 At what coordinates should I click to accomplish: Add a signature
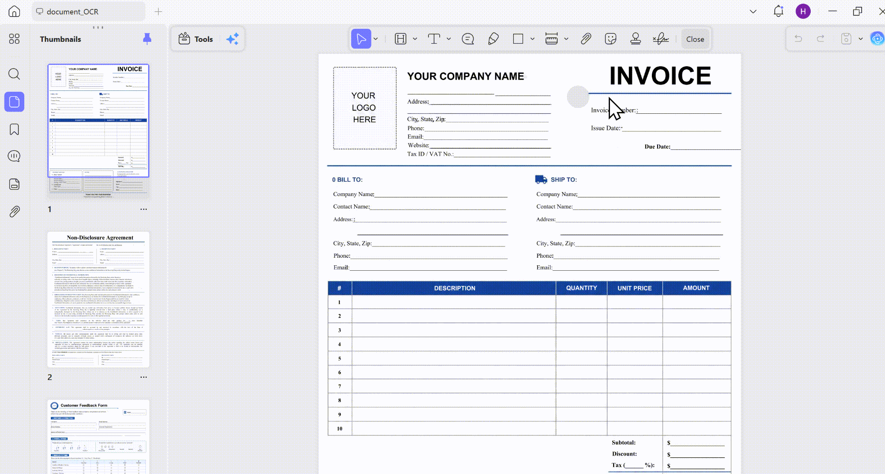(661, 39)
